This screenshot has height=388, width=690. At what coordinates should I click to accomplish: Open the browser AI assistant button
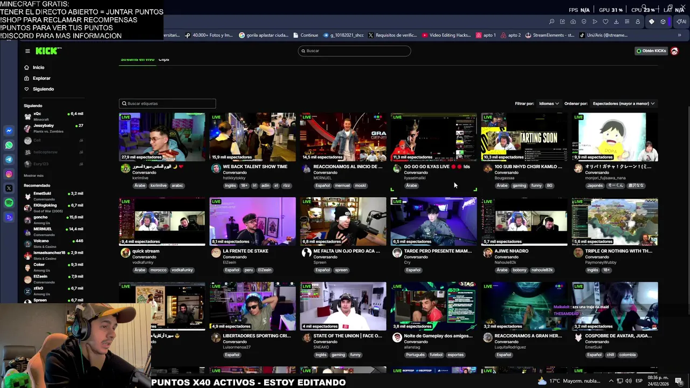point(681,22)
